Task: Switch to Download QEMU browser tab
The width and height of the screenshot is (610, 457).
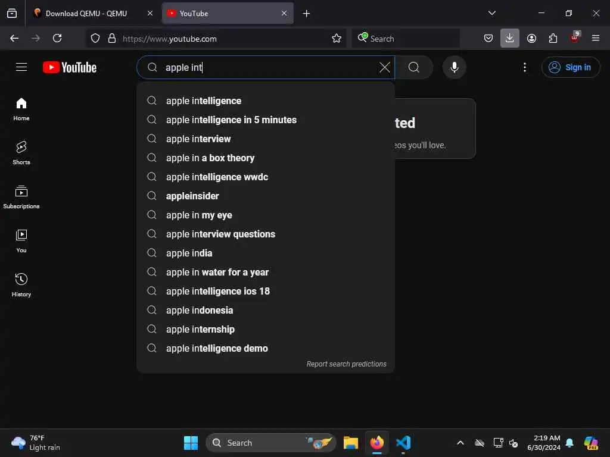Action: (x=86, y=13)
